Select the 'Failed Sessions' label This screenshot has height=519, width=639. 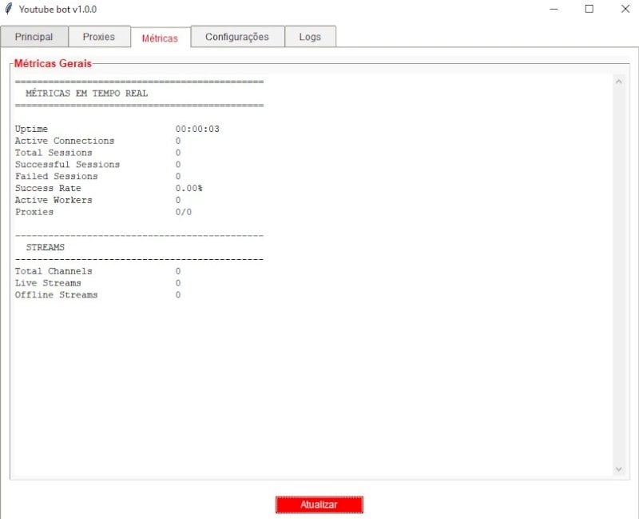point(56,176)
